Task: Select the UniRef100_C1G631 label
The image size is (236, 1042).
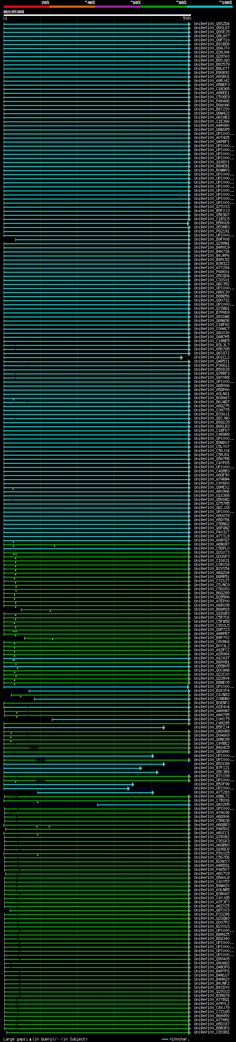Action: pos(211,561)
